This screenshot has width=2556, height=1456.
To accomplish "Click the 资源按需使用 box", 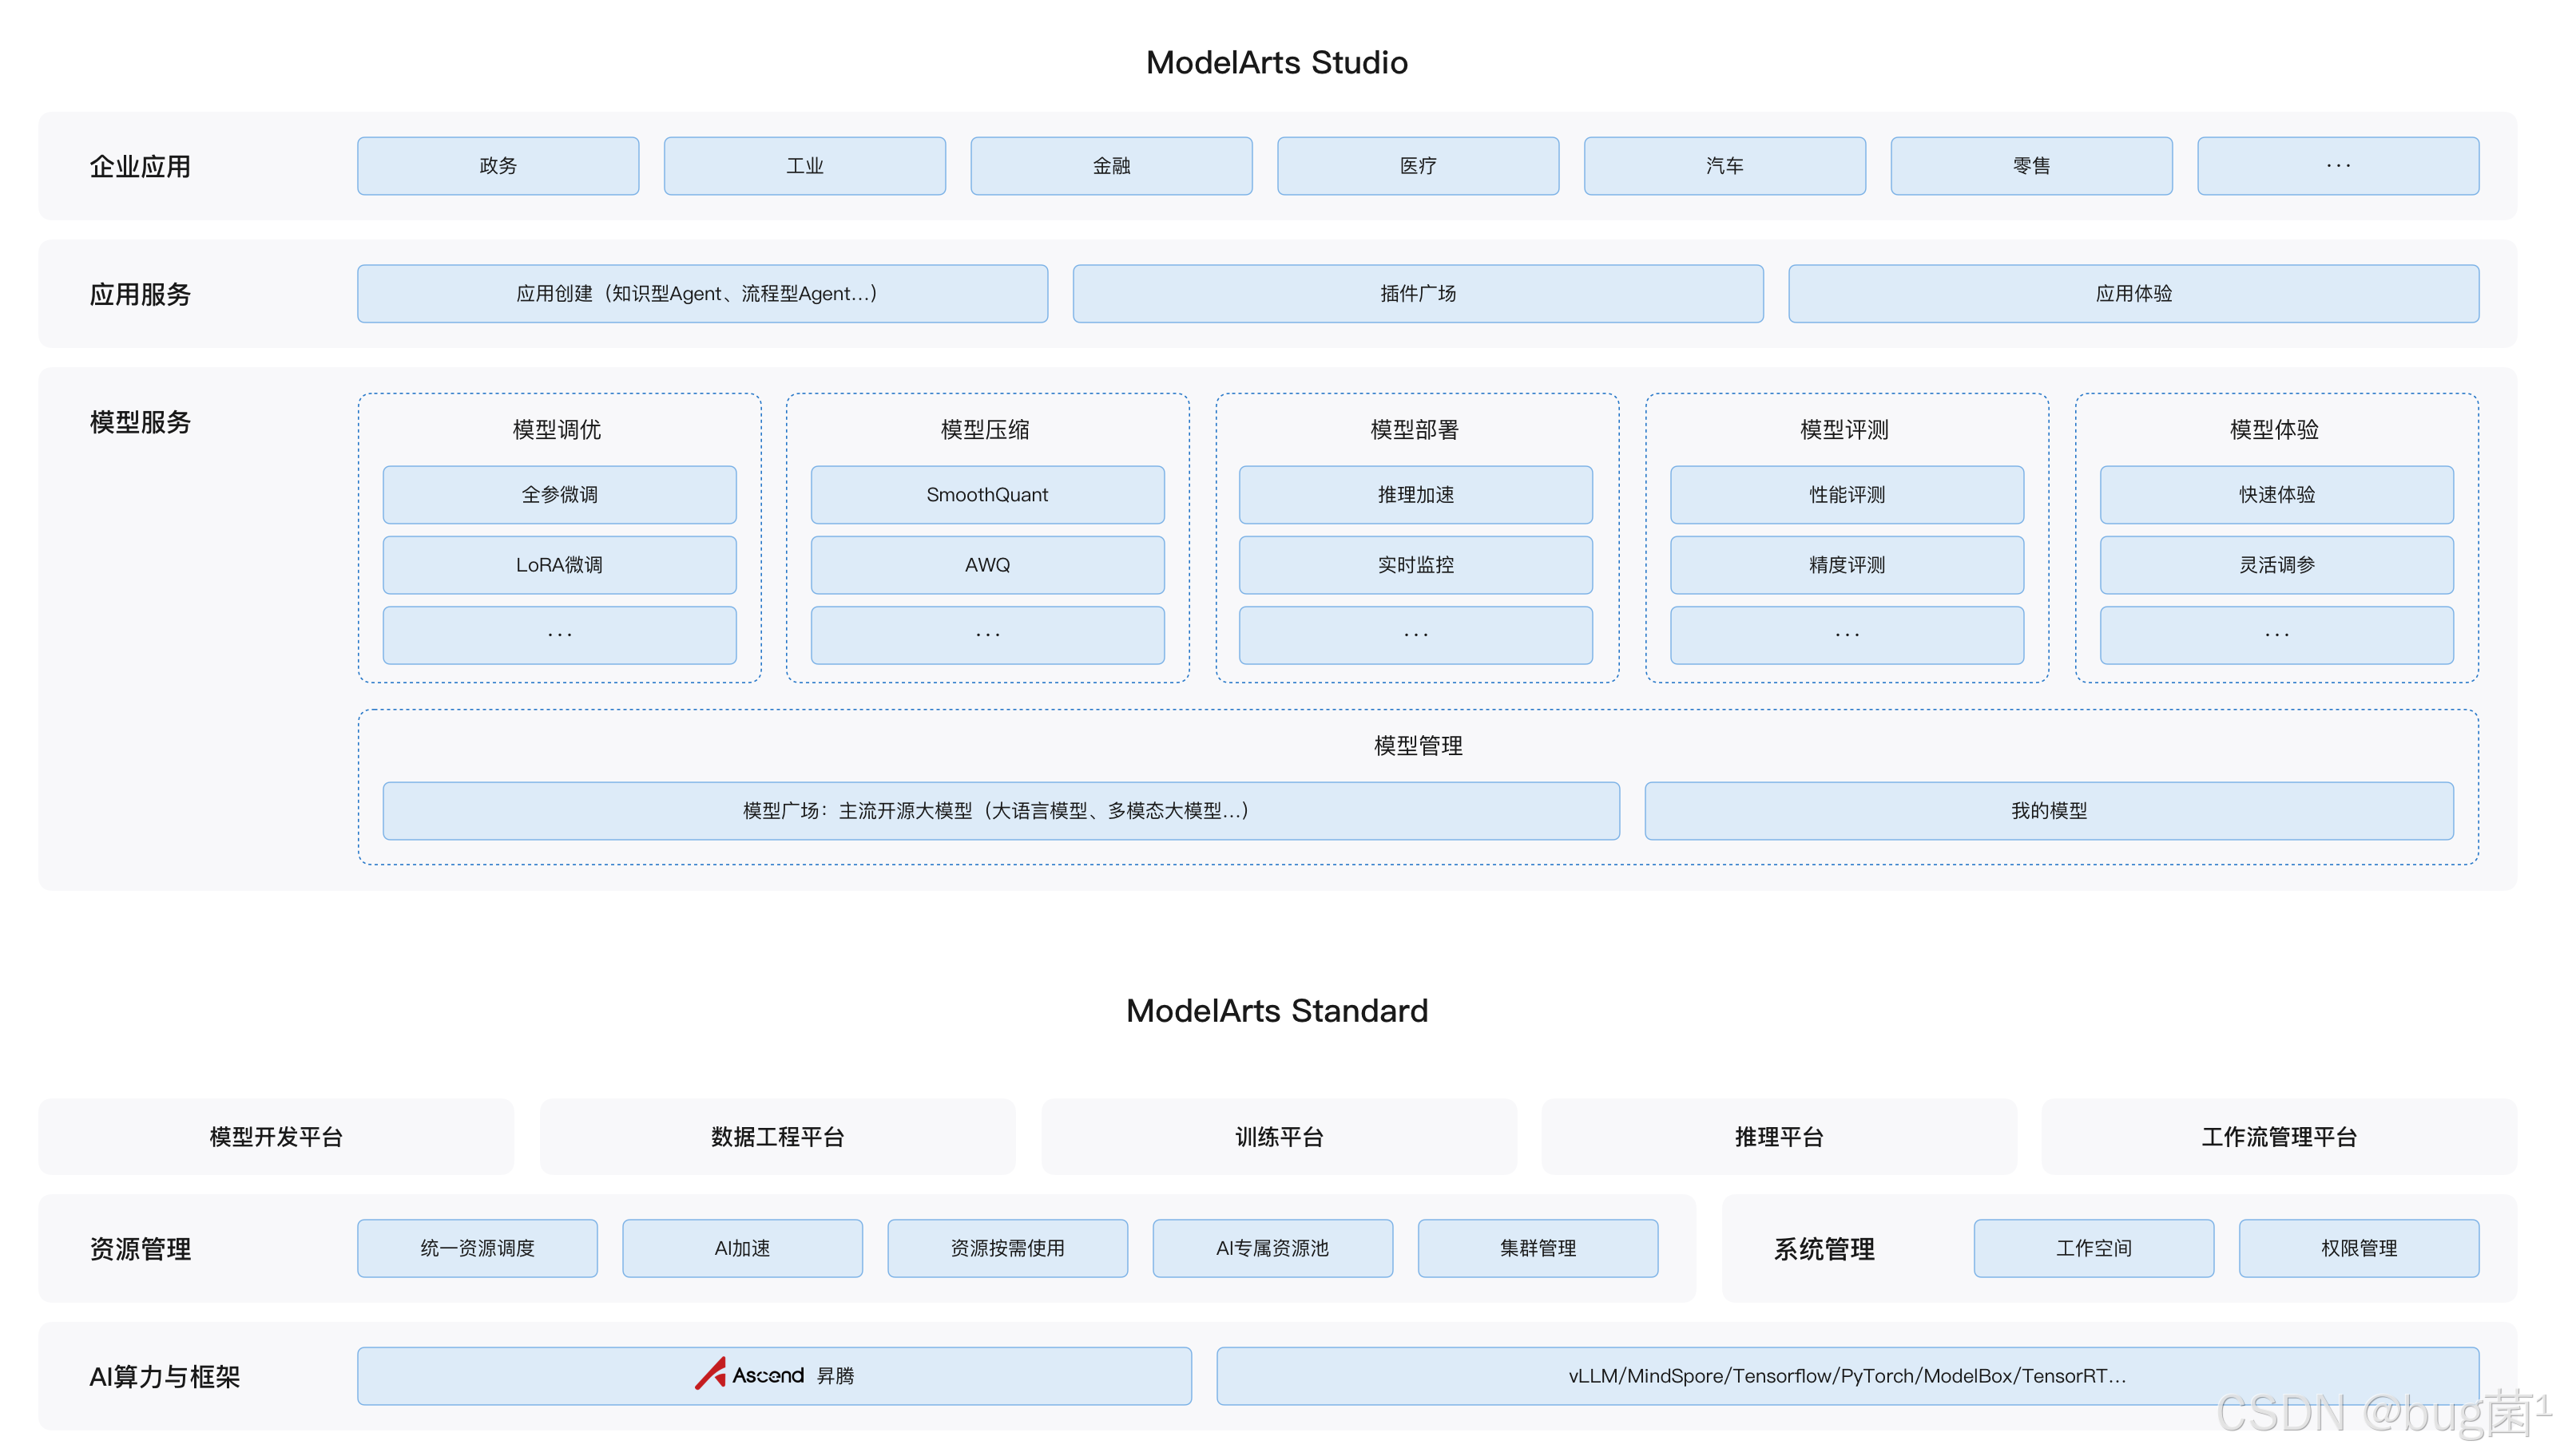I will pyautogui.click(x=1007, y=1247).
